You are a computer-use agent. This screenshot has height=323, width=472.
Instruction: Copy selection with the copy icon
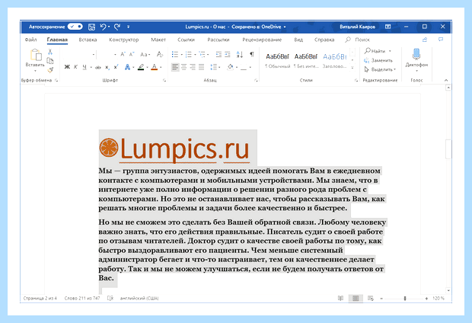[50, 61]
